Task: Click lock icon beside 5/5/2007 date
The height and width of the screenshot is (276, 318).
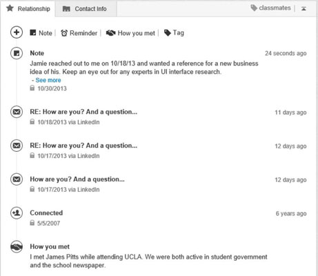Action: [x=32, y=223]
